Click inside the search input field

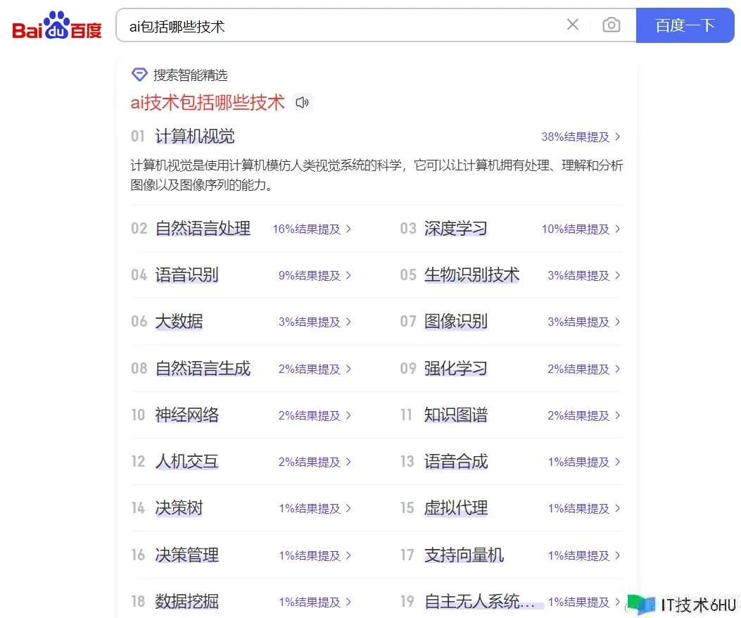pyautogui.click(x=338, y=26)
